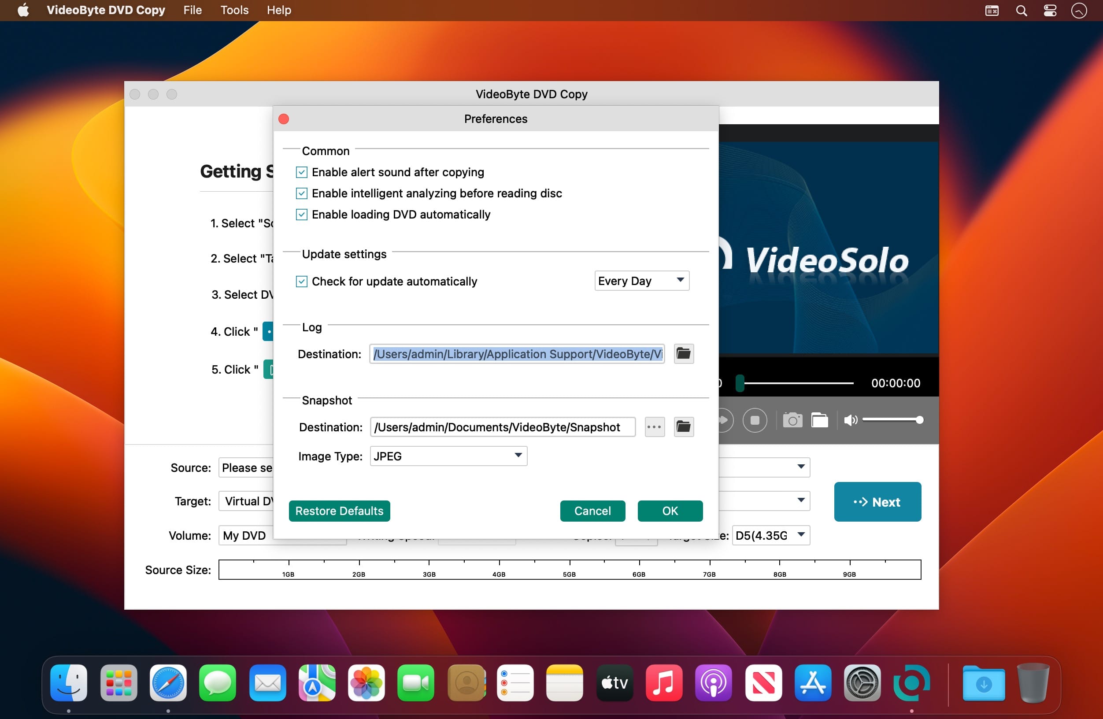This screenshot has width=1103, height=719.
Task: Click the playback progress slider handle
Action: tap(740, 383)
